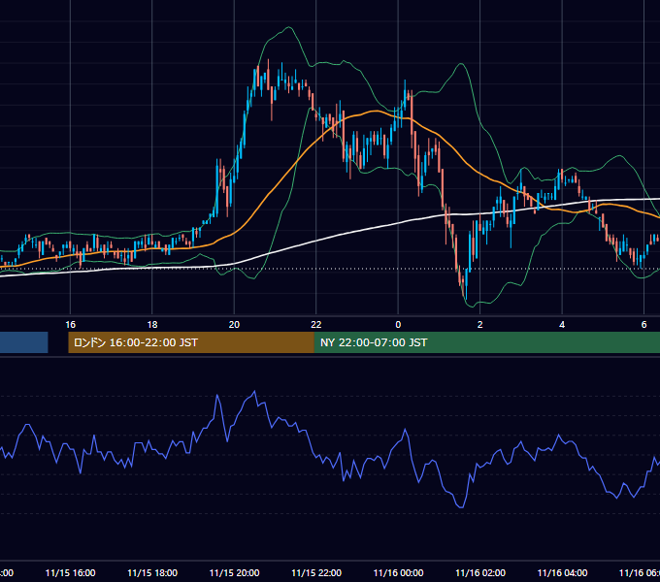Click the 18 hour axis label

point(152,325)
